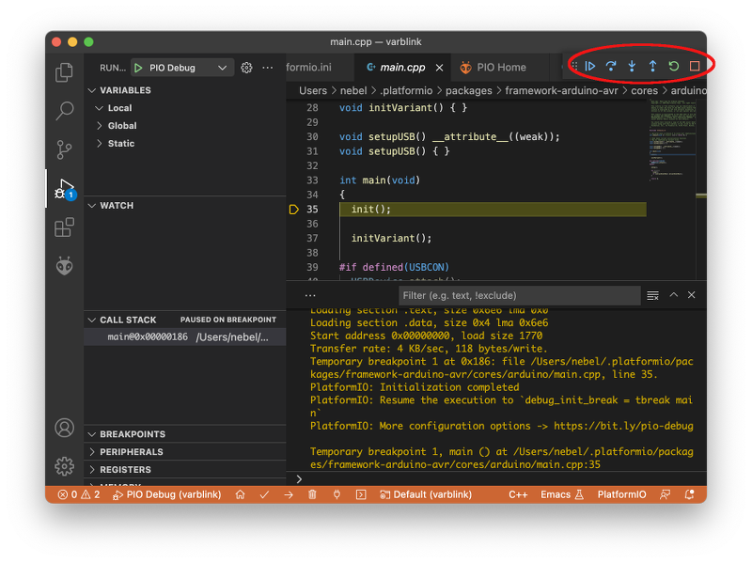The width and height of the screenshot is (752, 563).
Task: Click PlatformIO Home icon in status bar
Action: (x=241, y=494)
